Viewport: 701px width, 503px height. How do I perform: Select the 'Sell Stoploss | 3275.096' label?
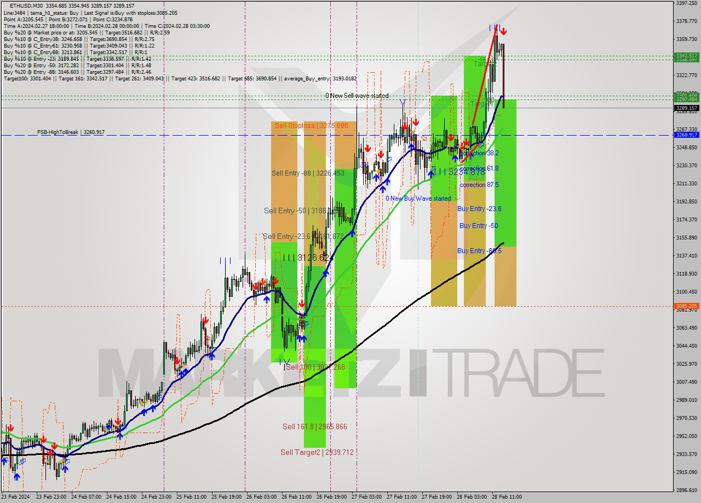point(311,126)
